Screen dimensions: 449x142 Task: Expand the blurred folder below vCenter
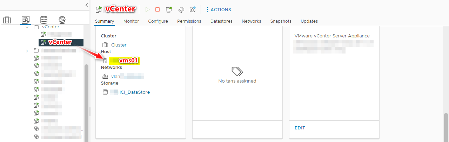27,51
